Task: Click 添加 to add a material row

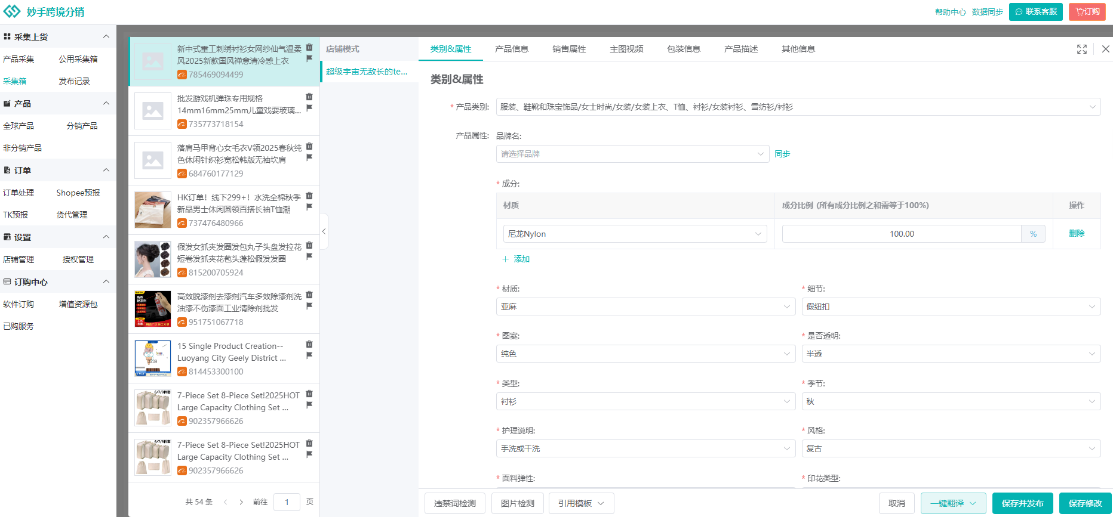Action: coord(516,259)
